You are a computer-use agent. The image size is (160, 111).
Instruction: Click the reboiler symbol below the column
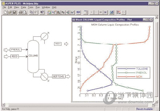[44, 77]
